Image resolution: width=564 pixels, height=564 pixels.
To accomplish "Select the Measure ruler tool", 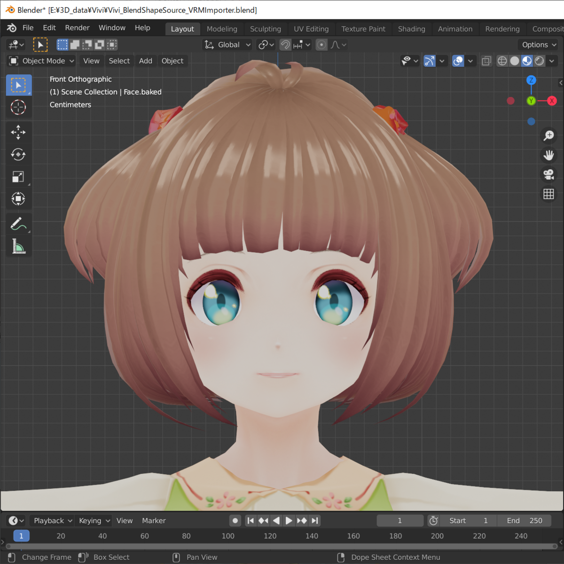I will [18, 246].
